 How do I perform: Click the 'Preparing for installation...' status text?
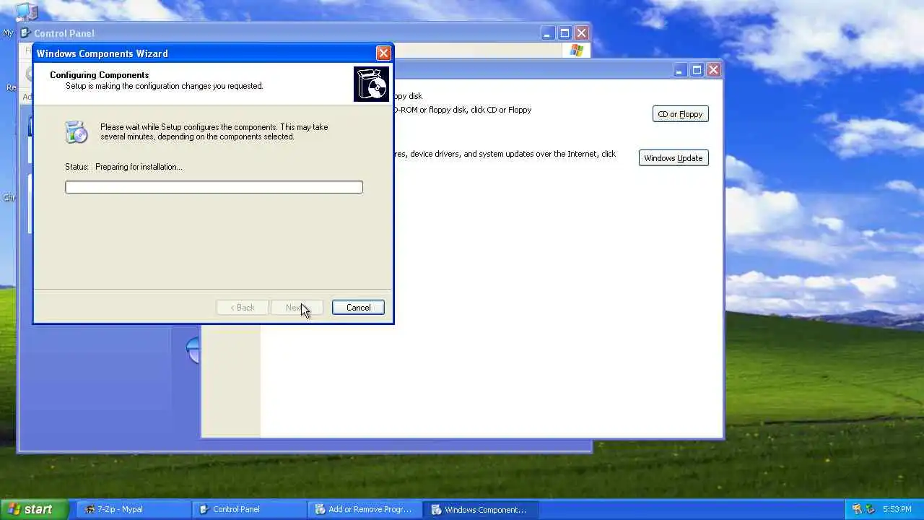139,167
